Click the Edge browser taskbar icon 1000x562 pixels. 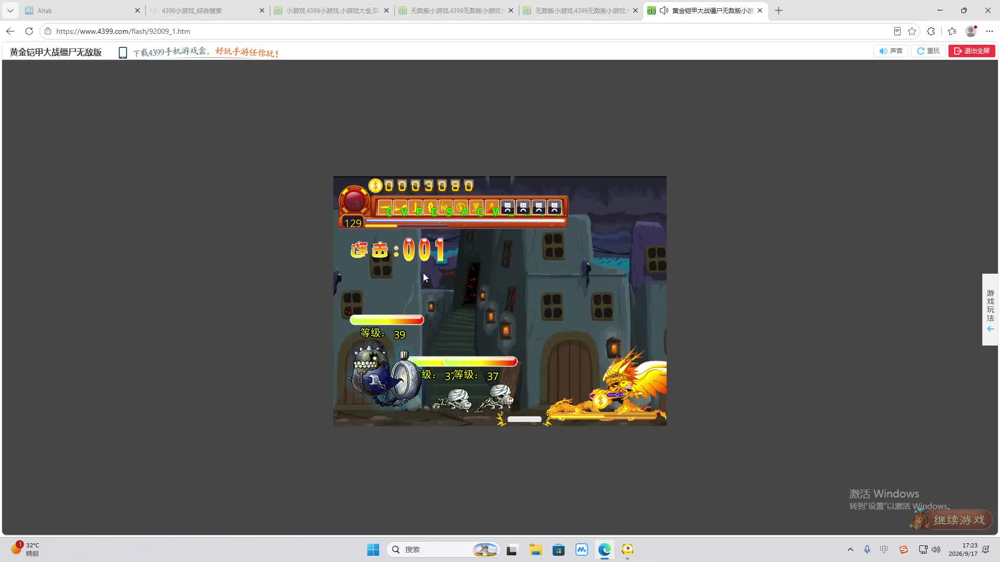tap(605, 550)
